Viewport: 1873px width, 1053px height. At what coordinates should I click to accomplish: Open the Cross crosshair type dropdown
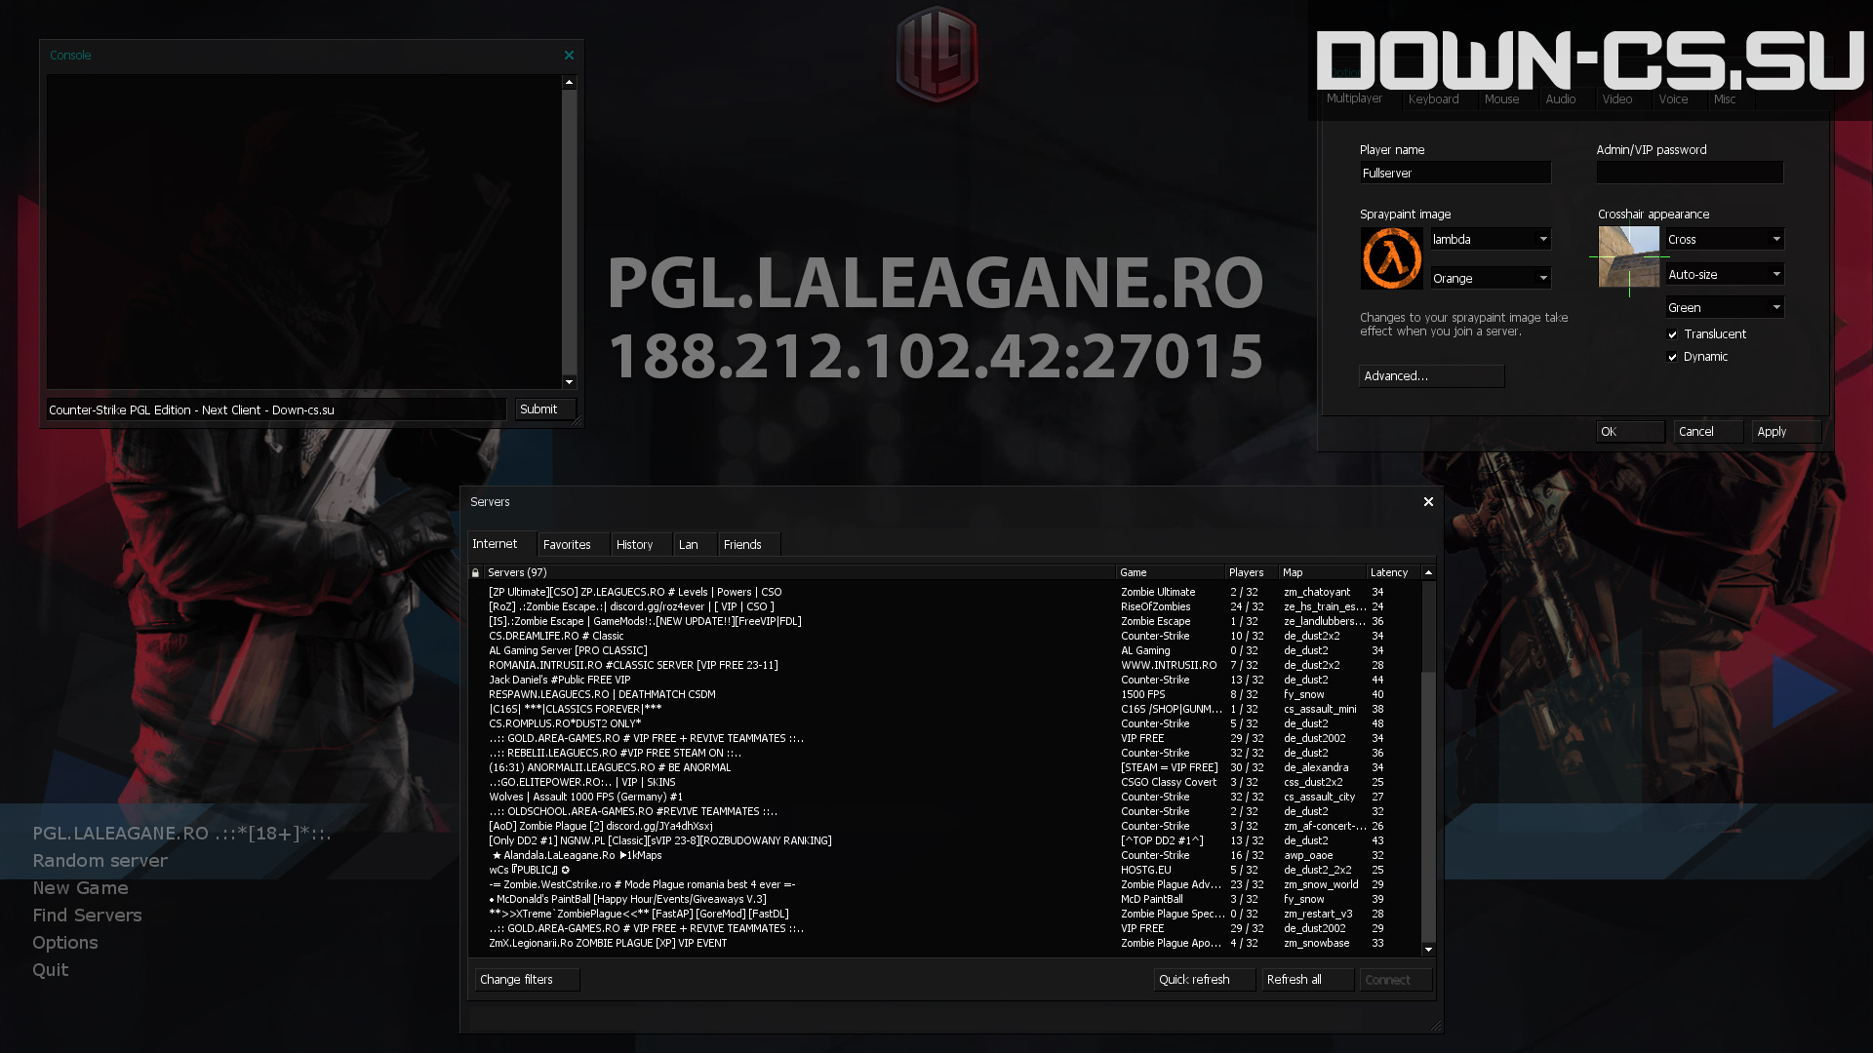(1725, 240)
